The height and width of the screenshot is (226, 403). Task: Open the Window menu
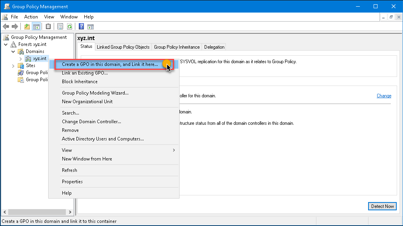point(69,17)
